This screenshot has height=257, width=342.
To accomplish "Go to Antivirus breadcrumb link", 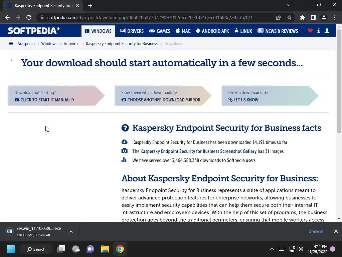I will coord(71,44).
